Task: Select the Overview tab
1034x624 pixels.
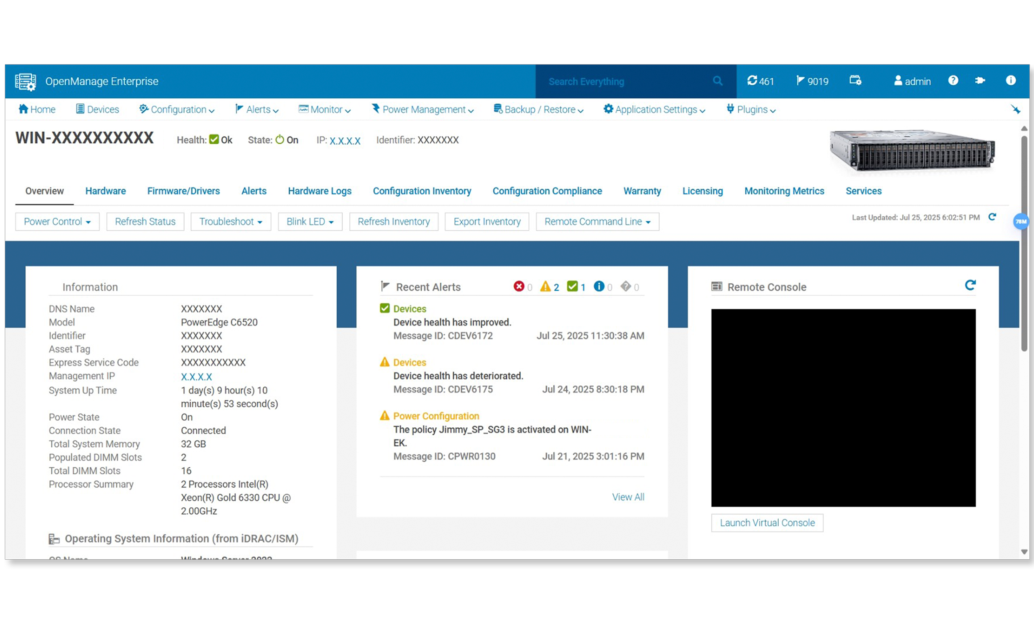Action: [x=44, y=191]
